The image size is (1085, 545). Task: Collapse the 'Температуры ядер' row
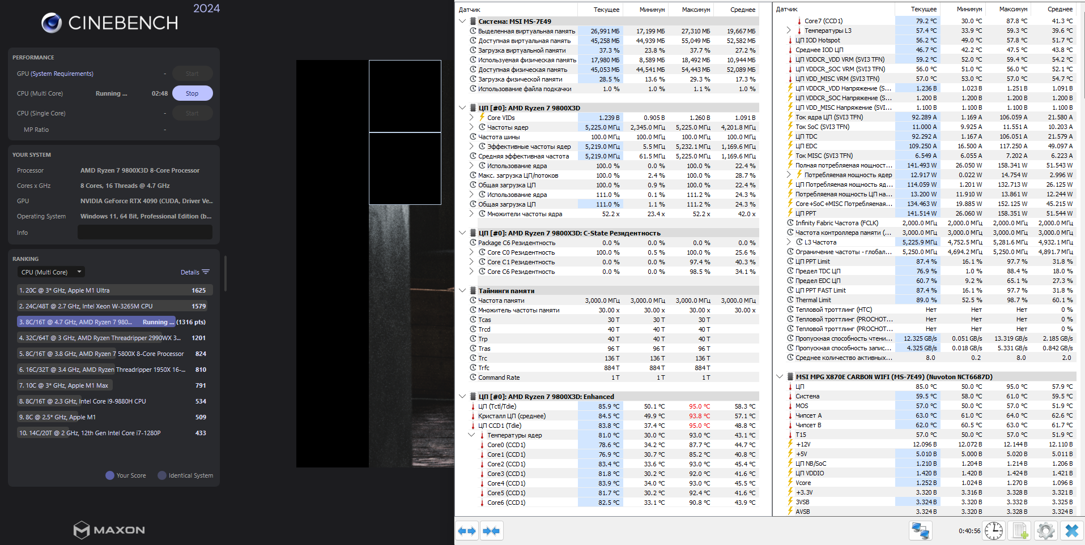471,435
